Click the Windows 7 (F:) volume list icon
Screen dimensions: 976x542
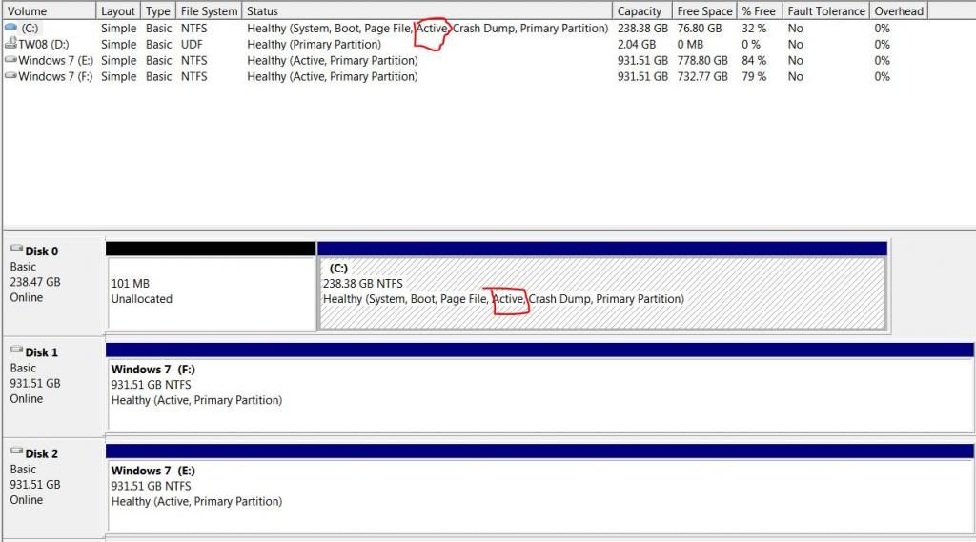point(11,77)
